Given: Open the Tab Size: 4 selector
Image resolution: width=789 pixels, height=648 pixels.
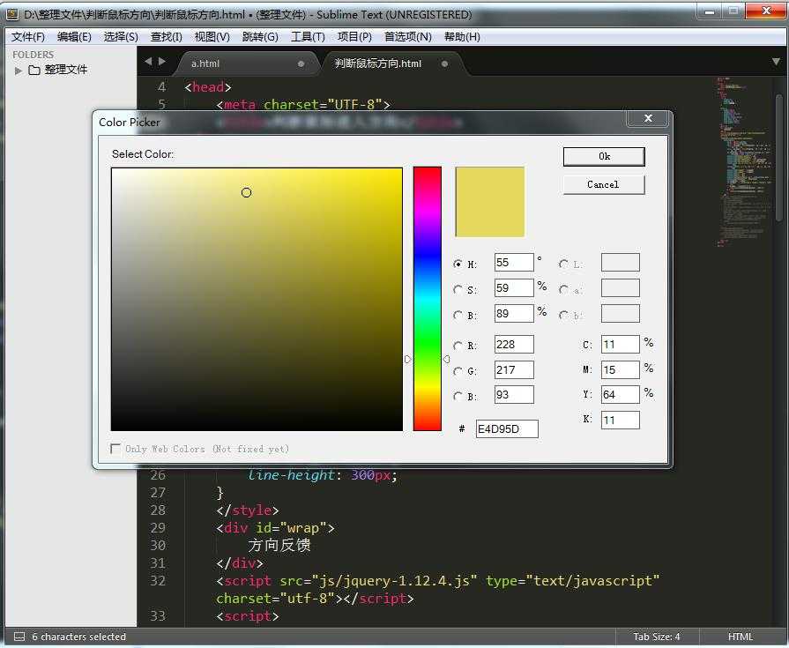Looking at the screenshot, I should [x=656, y=637].
